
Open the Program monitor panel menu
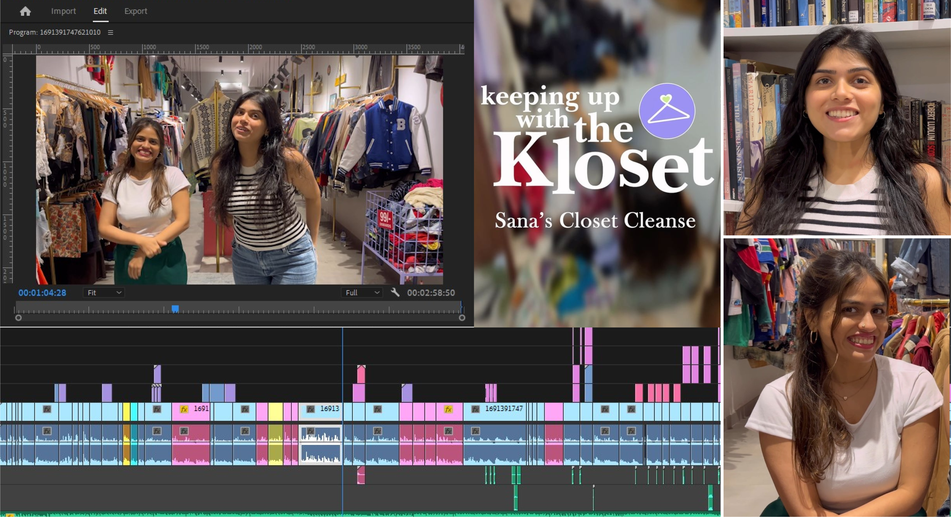coord(110,32)
